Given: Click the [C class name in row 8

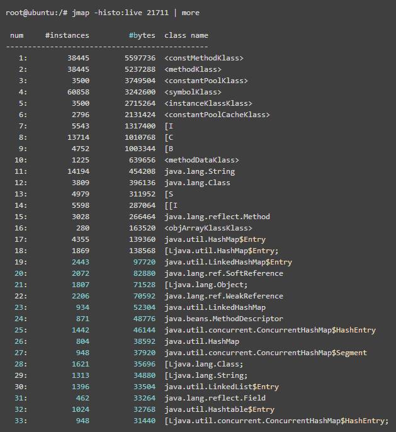Looking at the screenshot, I should 169,137.
